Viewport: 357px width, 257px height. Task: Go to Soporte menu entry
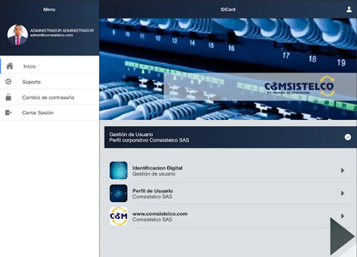pyautogui.click(x=50, y=82)
